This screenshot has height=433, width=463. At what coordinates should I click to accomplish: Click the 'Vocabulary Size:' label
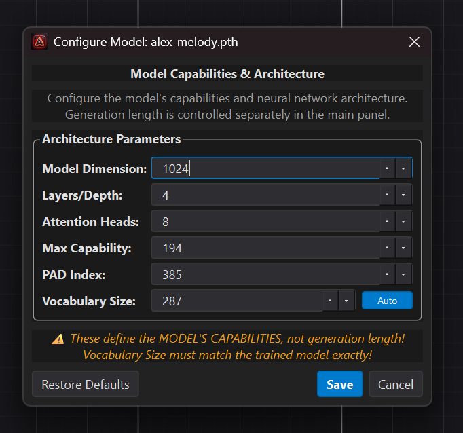(89, 301)
